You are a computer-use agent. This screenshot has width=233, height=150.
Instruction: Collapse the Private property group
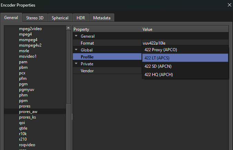click(x=76, y=64)
